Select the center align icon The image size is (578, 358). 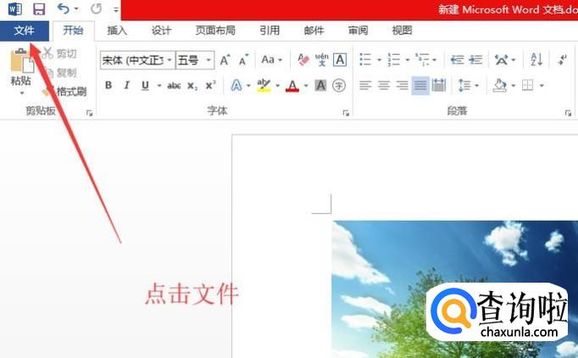click(x=383, y=85)
